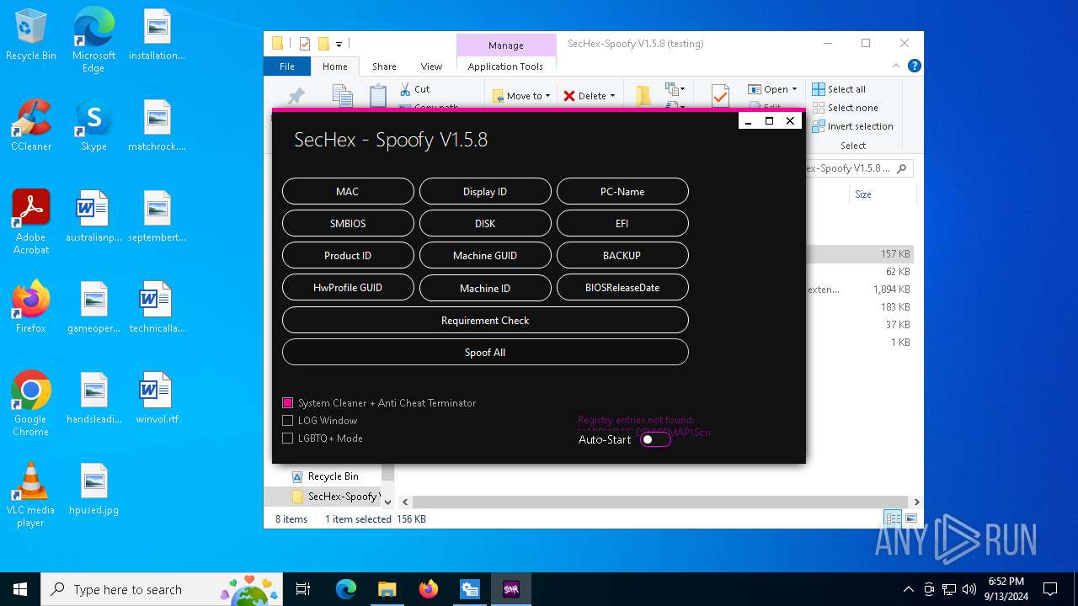Click the Machine GUID button
This screenshot has height=606, width=1078.
coord(485,255)
